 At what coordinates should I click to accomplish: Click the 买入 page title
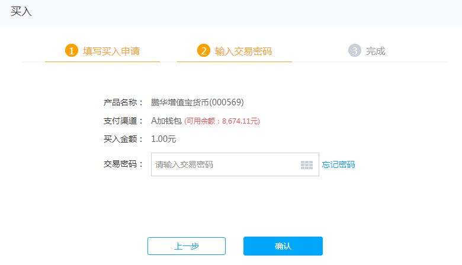[x=21, y=11]
